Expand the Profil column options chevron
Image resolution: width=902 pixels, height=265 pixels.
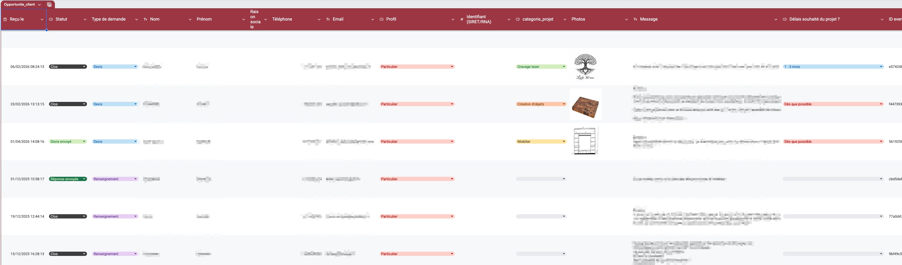pyautogui.click(x=453, y=20)
